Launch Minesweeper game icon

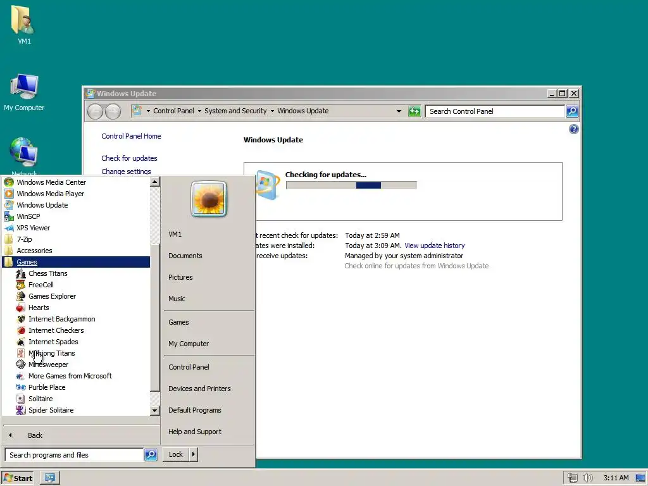(x=21, y=364)
